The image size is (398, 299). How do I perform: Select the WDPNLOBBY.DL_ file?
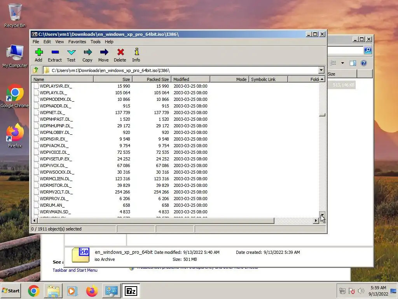click(x=56, y=132)
